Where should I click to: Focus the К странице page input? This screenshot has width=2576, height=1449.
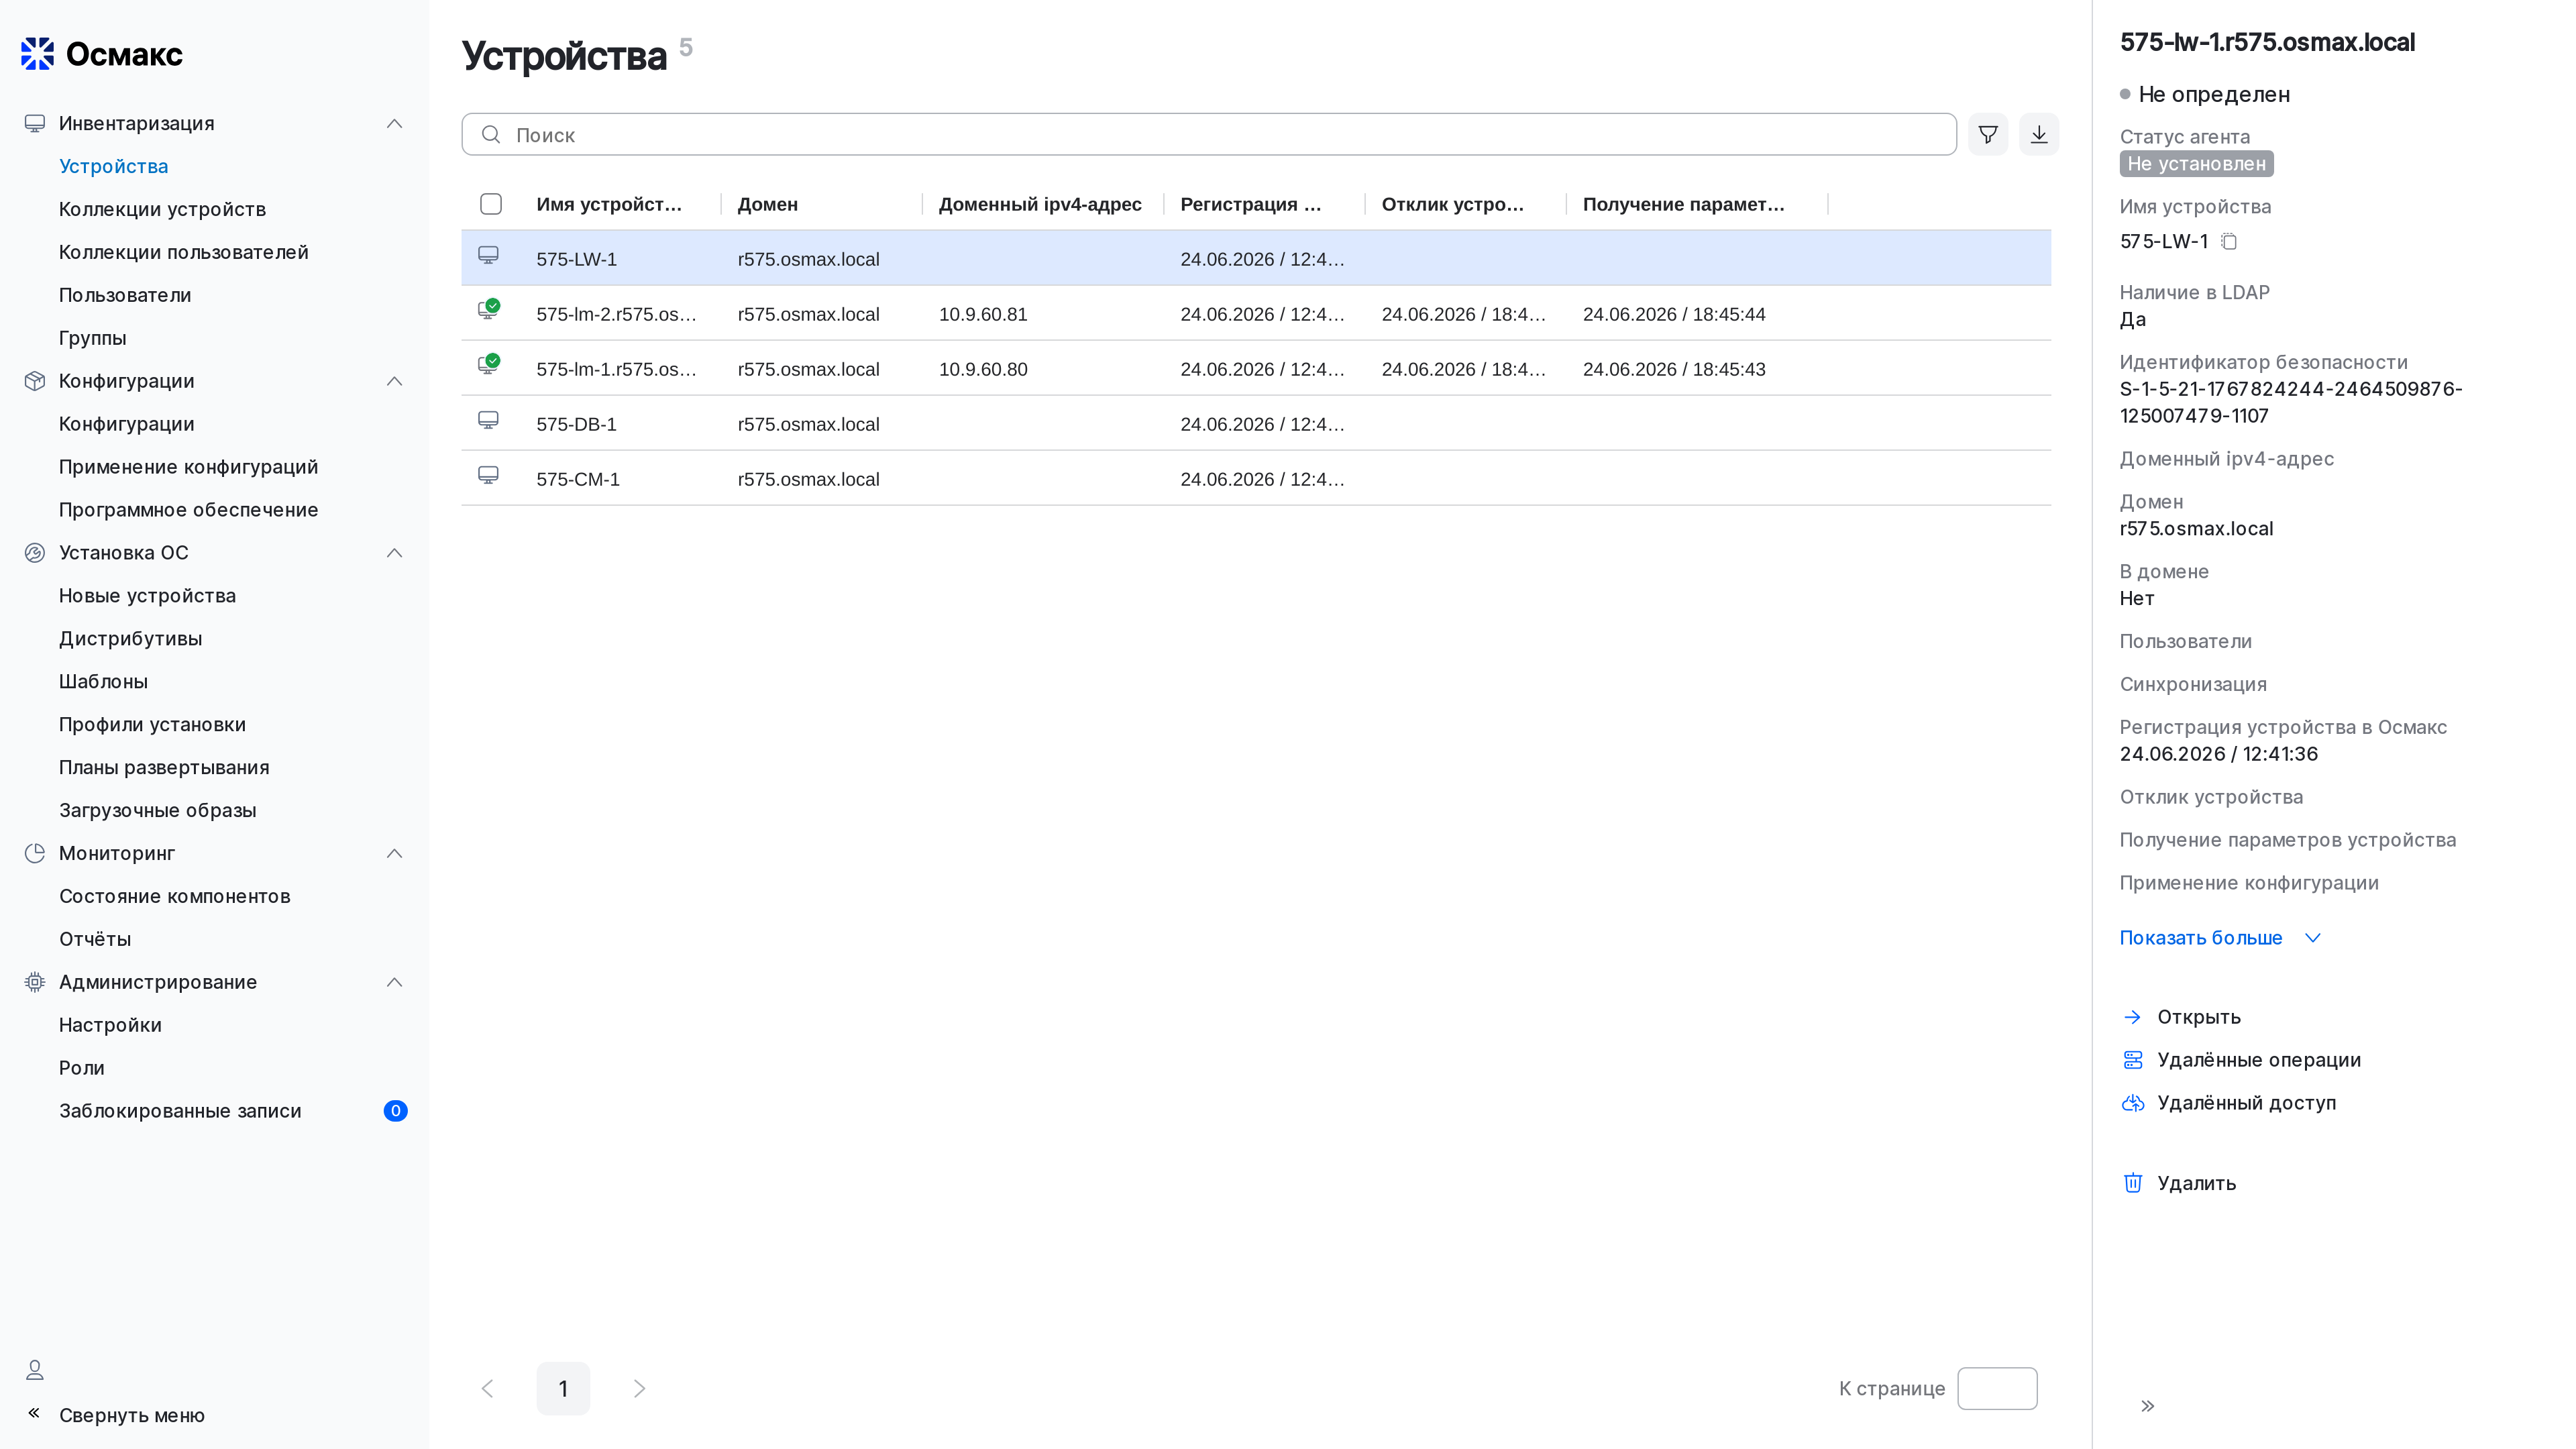pos(1996,1388)
